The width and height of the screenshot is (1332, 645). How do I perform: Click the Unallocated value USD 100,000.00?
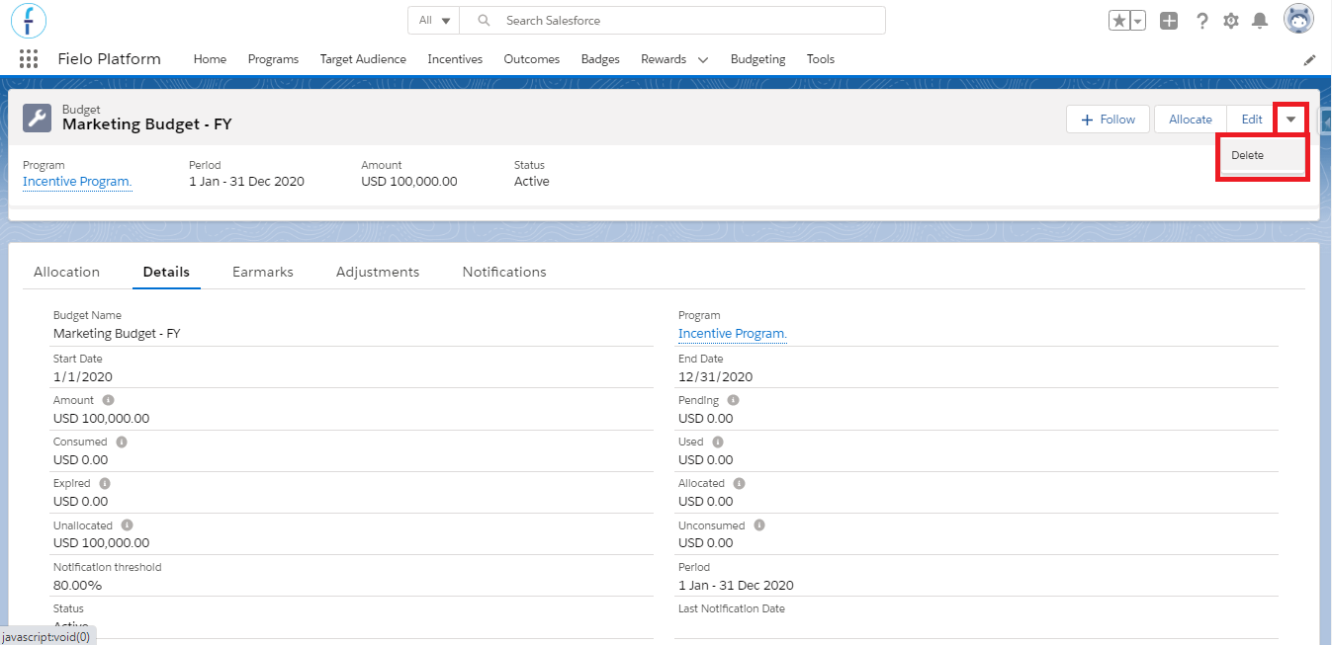pos(102,543)
